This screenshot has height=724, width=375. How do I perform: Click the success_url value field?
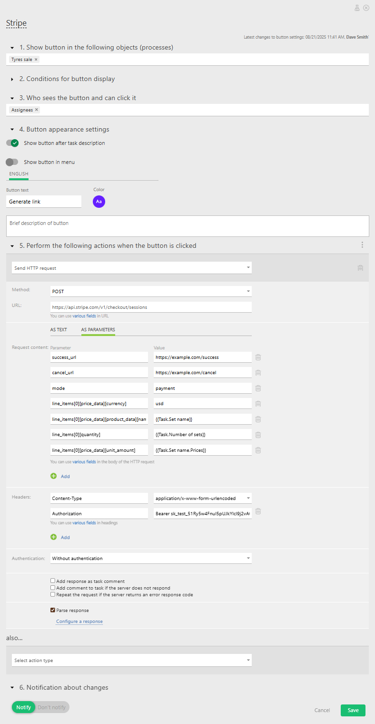203,357
